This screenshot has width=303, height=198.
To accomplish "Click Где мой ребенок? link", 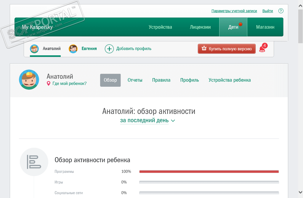I will click(x=70, y=83).
